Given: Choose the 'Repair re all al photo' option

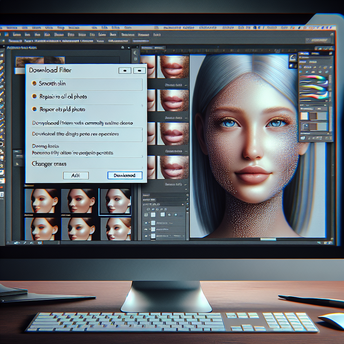Looking at the screenshot, I should (x=34, y=96).
